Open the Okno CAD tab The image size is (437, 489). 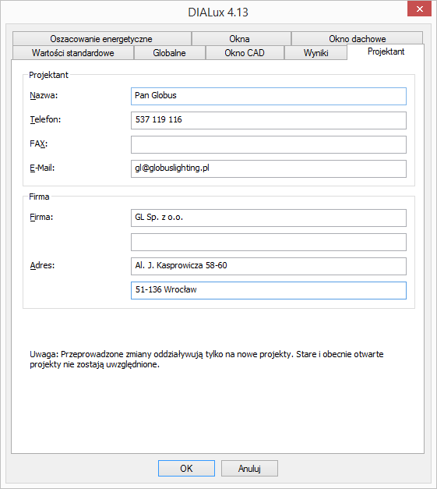245,53
